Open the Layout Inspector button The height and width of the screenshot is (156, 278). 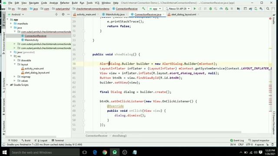(259, 140)
